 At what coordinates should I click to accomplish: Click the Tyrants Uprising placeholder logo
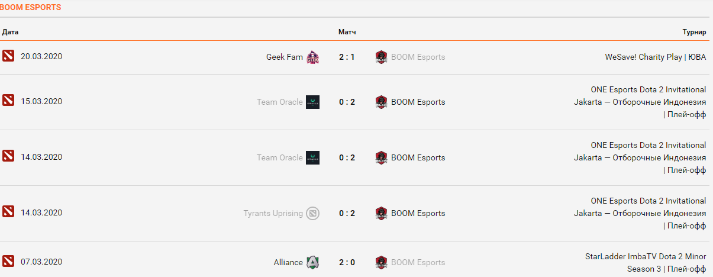(x=312, y=213)
